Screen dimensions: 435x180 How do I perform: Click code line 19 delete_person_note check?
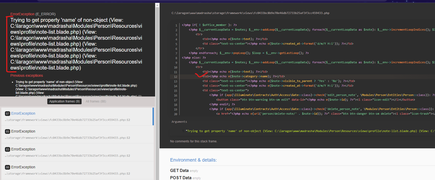(322, 109)
